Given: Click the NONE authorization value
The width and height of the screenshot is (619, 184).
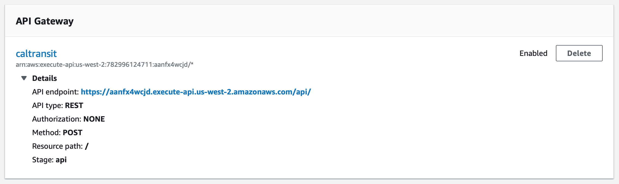Looking at the screenshot, I should click(x=94, y=119).
